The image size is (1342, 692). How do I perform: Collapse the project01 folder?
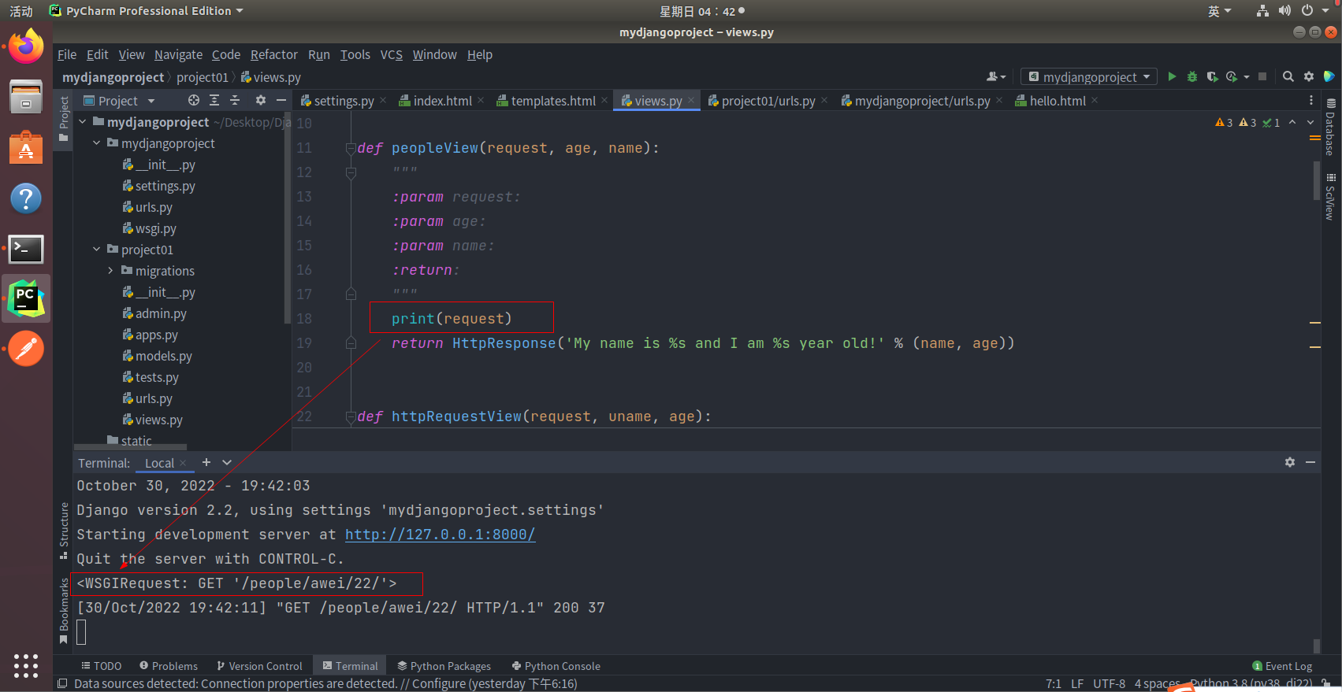(96, 250)
